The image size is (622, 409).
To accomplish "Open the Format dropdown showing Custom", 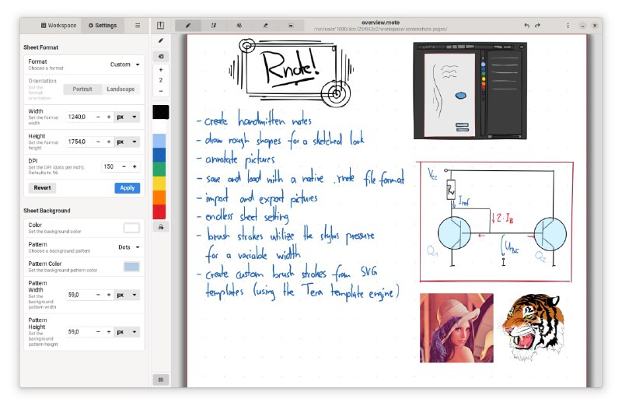I will coord(125,65).
